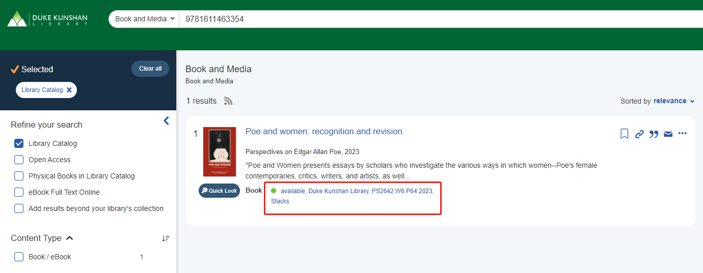Viewport: 703px width, 273px height.
Task: Click the Duke Kunshan Library logo
Action: (47, 19)
